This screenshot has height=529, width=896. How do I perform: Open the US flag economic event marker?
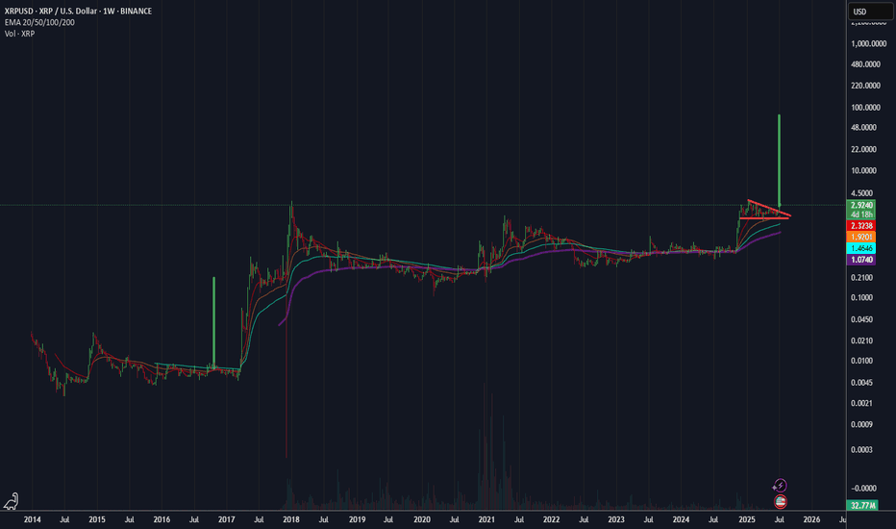tap(780, 502)
